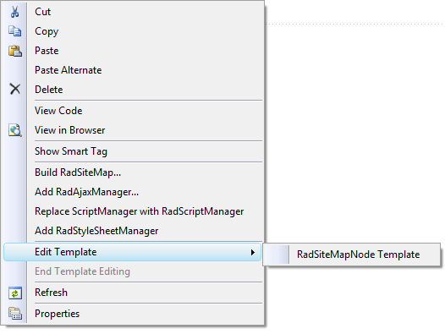Click the X Delete icon

pyautogui.click(x=14, y=89)
